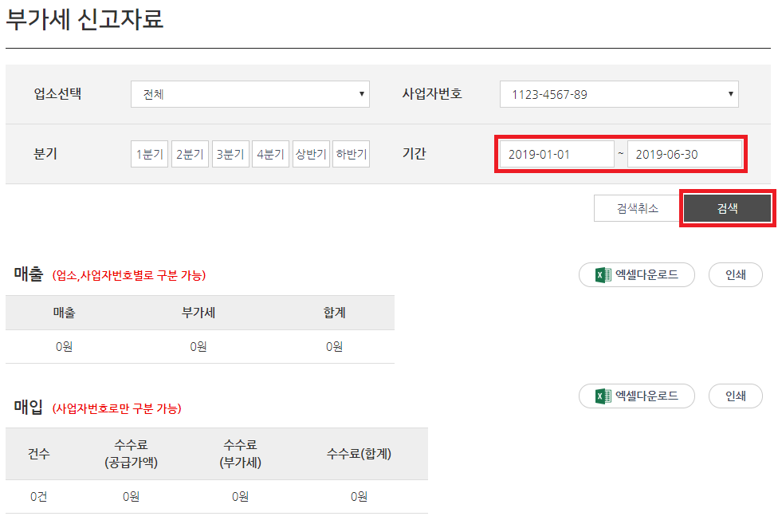
Task: Click the dark 검색 button
Action: point(727,208)
